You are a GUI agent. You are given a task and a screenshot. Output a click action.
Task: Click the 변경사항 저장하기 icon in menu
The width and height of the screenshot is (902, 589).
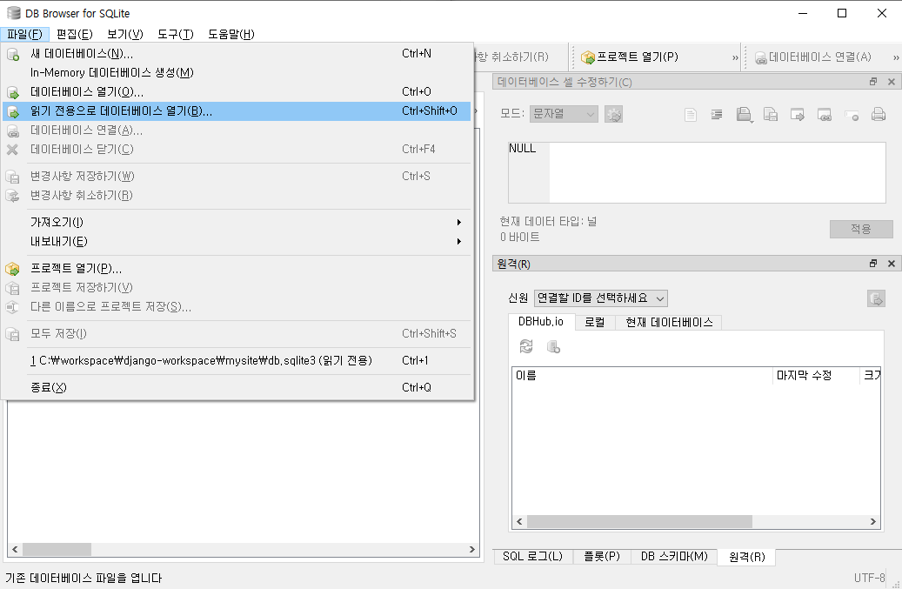(13, 177)
